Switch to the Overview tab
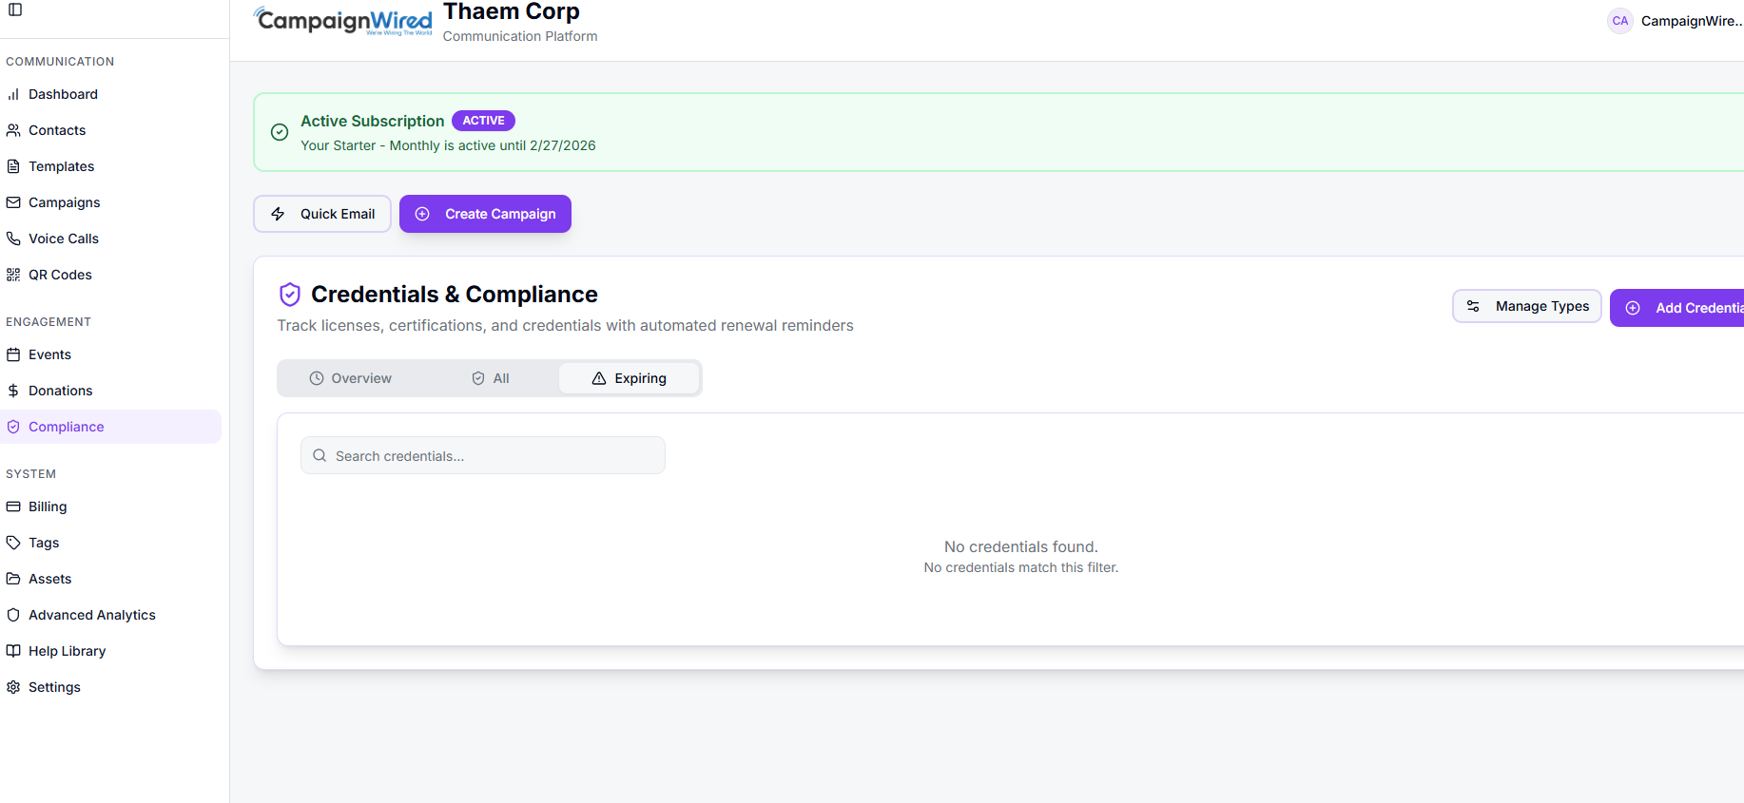 coord(350,378)
